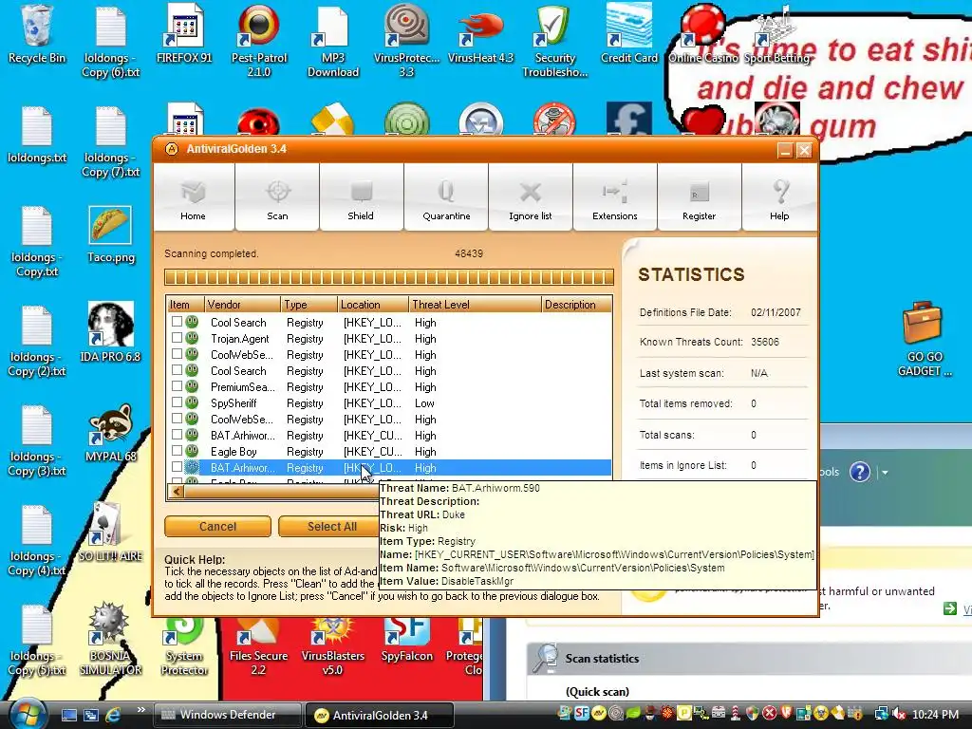Click the Description column header

[x=576, y=305]
